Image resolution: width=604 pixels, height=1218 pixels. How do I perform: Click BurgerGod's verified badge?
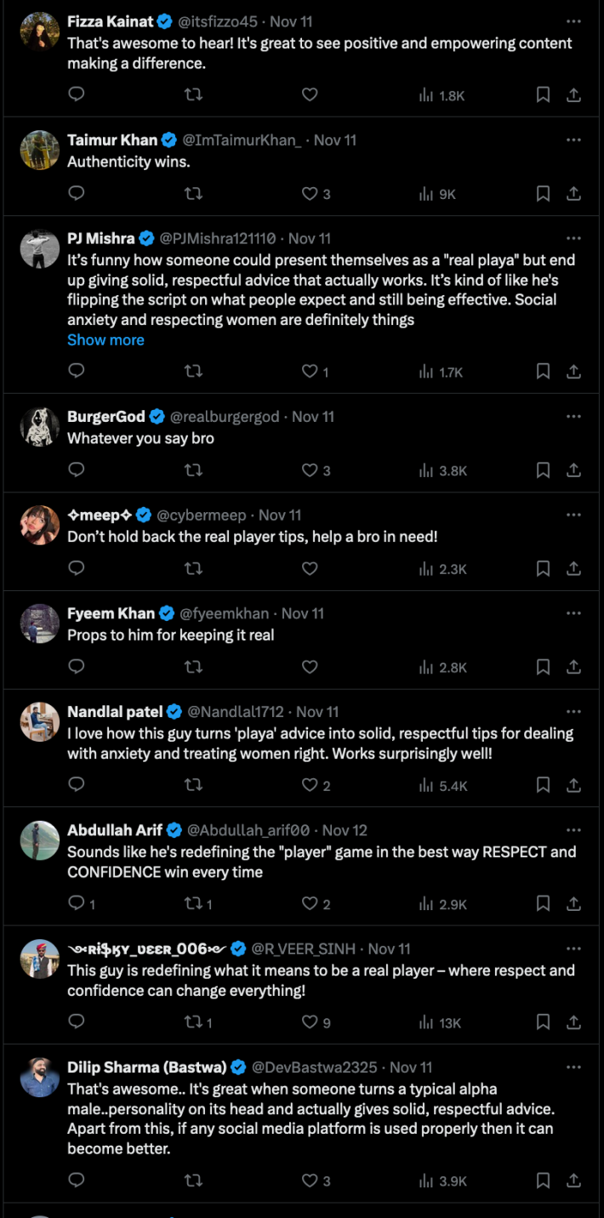pos(156,416)
